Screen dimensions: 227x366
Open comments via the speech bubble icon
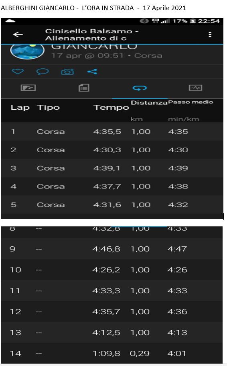(43, 72)
